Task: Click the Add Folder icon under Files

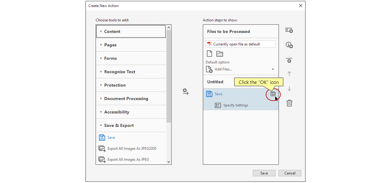Action: point(220,54)
